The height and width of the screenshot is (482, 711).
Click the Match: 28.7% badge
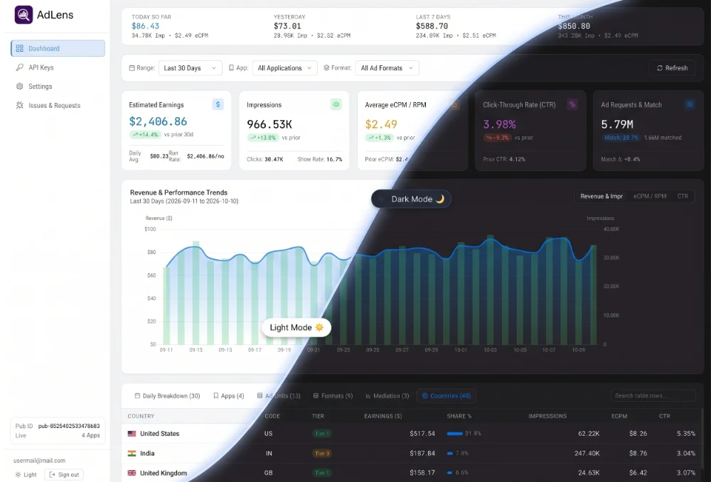(x=621, y=138)
